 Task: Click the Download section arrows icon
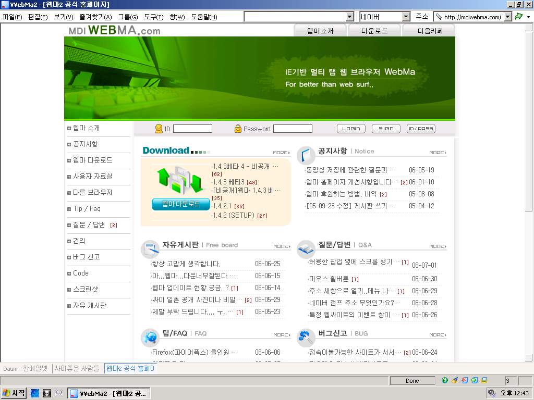(x=180, y=180)
